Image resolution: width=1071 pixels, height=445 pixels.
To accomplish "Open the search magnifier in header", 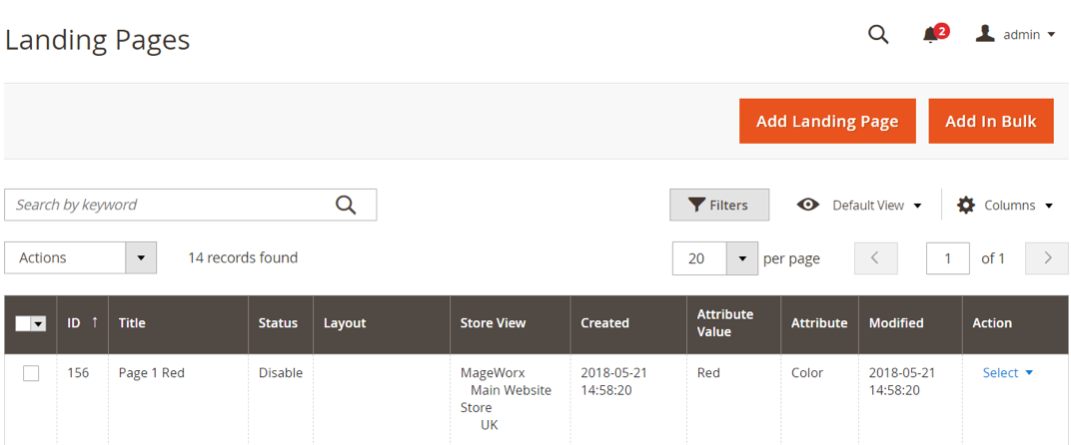I will pos(878,34).
